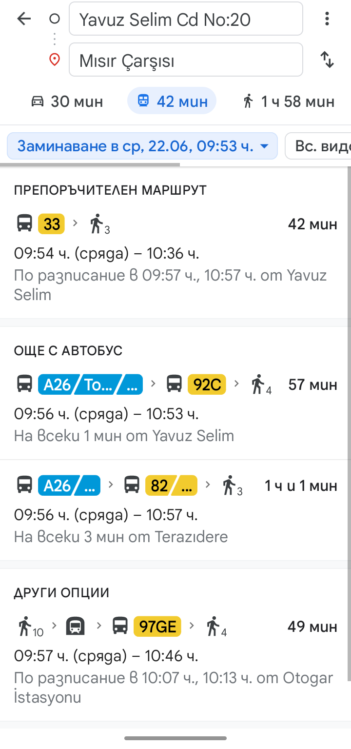
Task: Tap the yellow 97GE bus badge
Action: point(157,626)
